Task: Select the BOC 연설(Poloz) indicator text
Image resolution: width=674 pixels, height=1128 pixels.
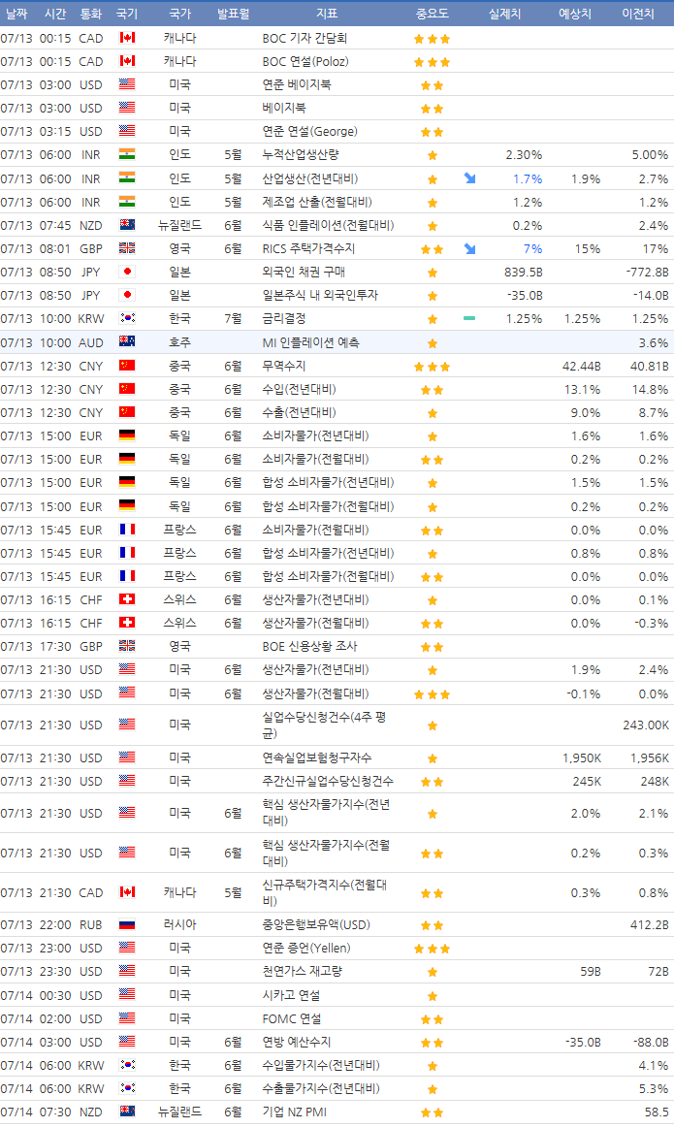Action: (305, 61)
